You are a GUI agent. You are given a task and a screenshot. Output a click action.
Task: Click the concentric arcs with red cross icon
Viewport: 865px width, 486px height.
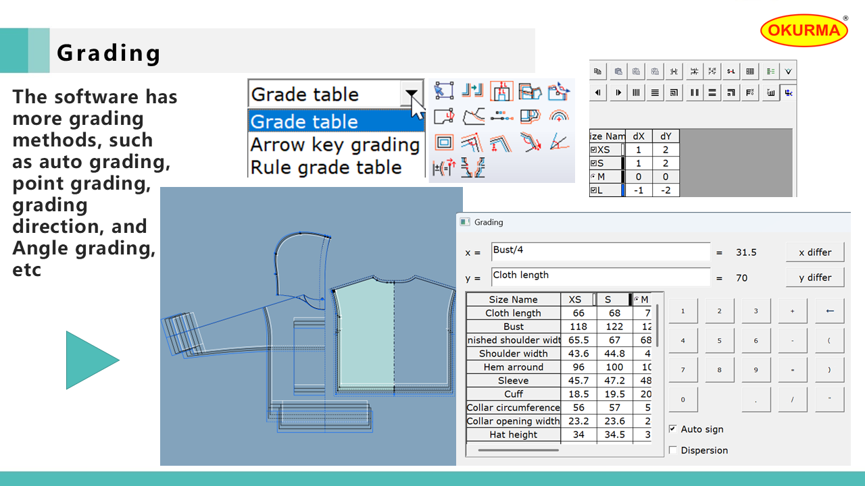558,116
